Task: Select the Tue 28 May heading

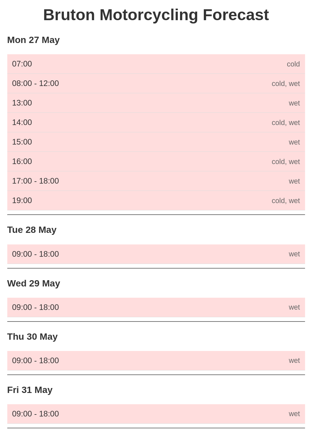Action: (32, 230)
